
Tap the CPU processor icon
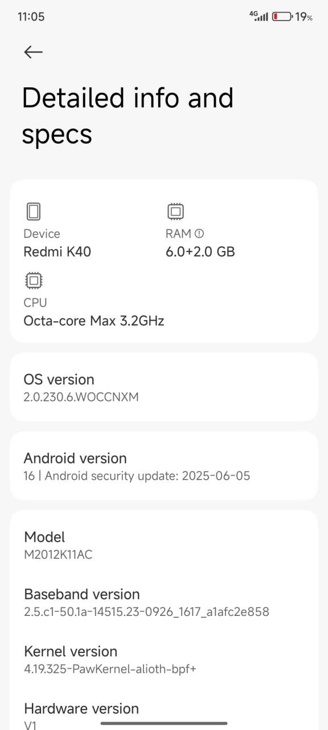pyautogui.click(x=34, y=281)
